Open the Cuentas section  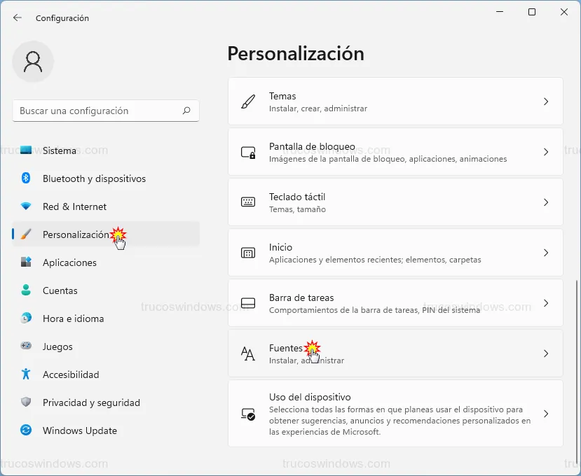click(x=60, y=290)
